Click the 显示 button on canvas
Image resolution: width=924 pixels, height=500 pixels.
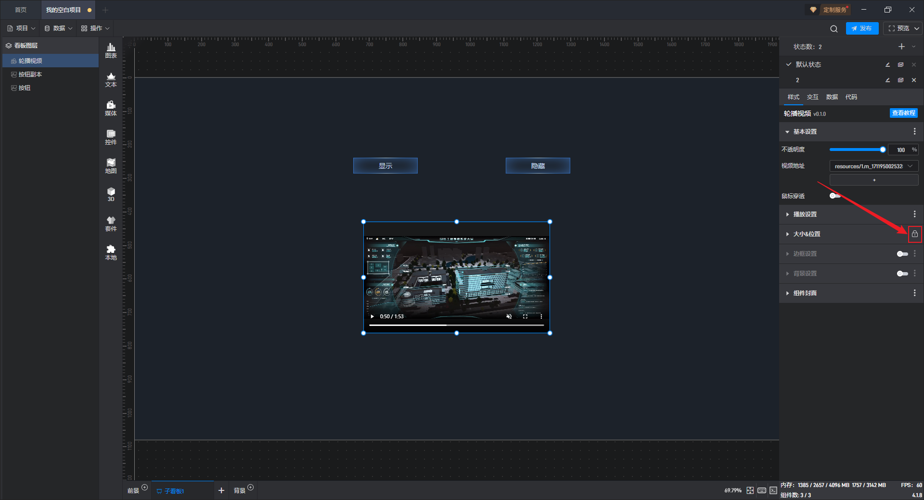click(x=385, y=166)
